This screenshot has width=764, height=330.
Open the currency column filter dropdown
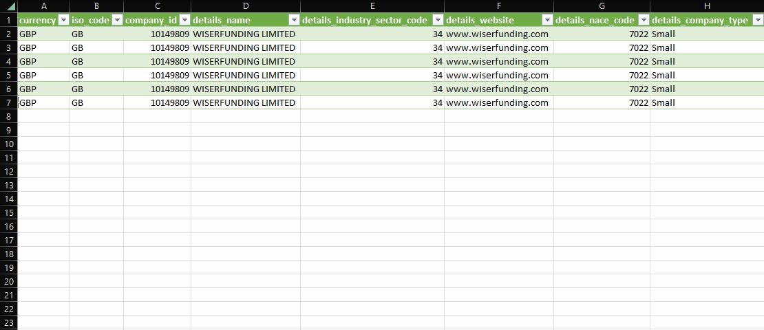[63, 21]
